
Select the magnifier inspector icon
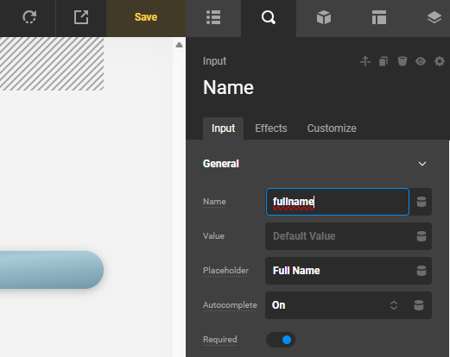click(269, 17)
